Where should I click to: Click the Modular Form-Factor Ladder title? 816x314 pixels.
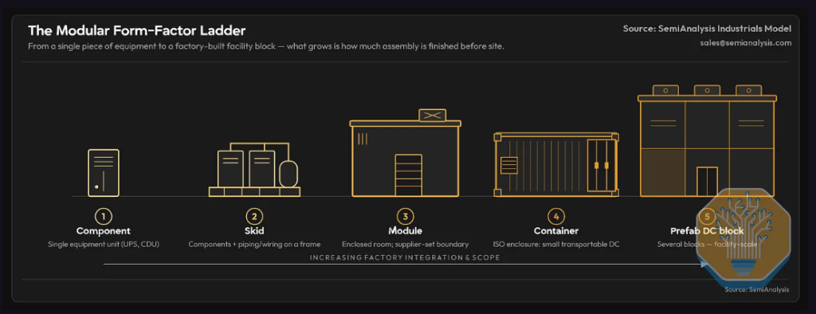(137, 29)
